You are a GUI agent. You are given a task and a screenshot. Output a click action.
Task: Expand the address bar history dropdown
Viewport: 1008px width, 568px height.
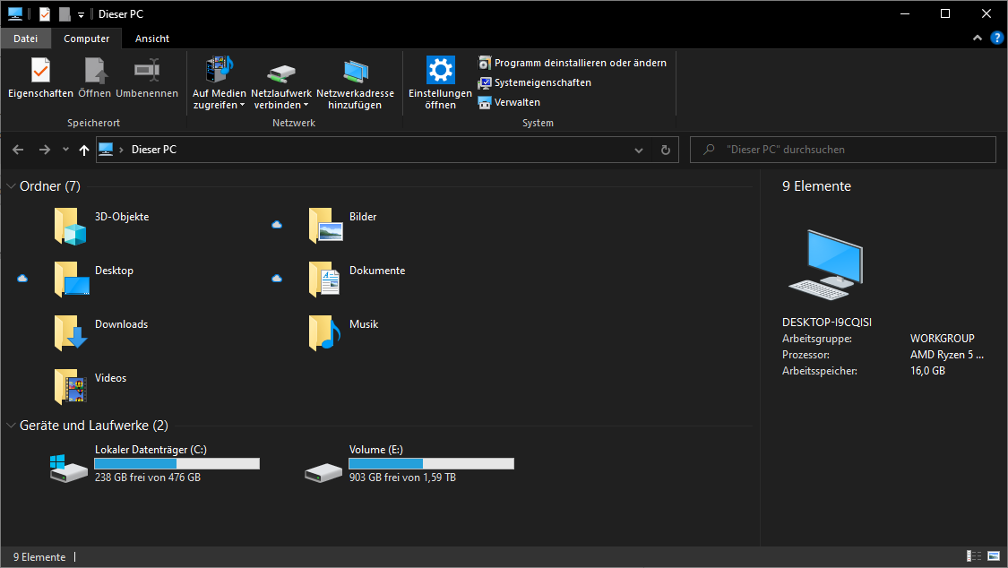[x=638, y=150]
